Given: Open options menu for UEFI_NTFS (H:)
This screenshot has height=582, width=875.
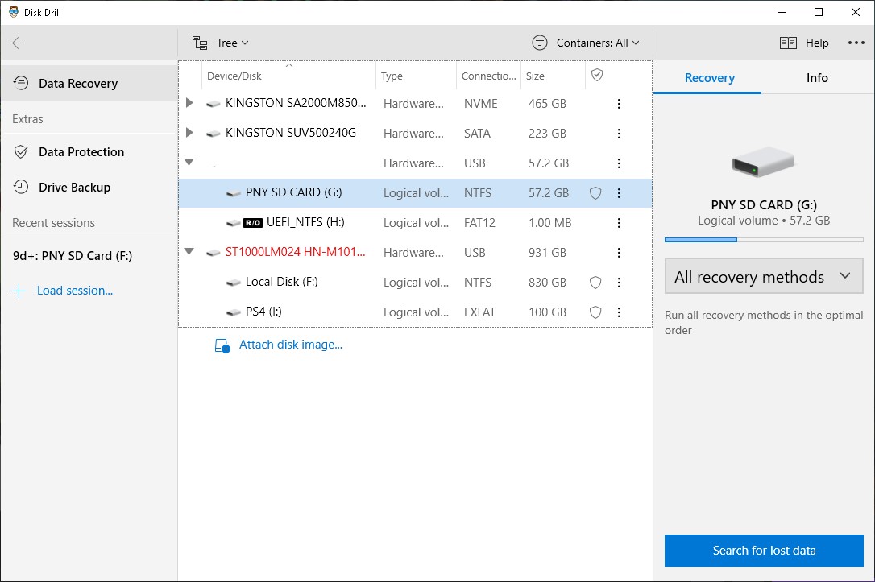Looking at the screenshot, I should point(619,223).
